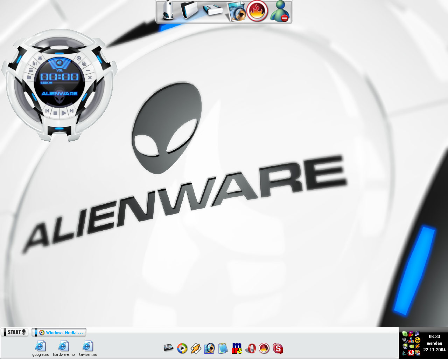Open the google.no shortcut

[x=41, y=349]
